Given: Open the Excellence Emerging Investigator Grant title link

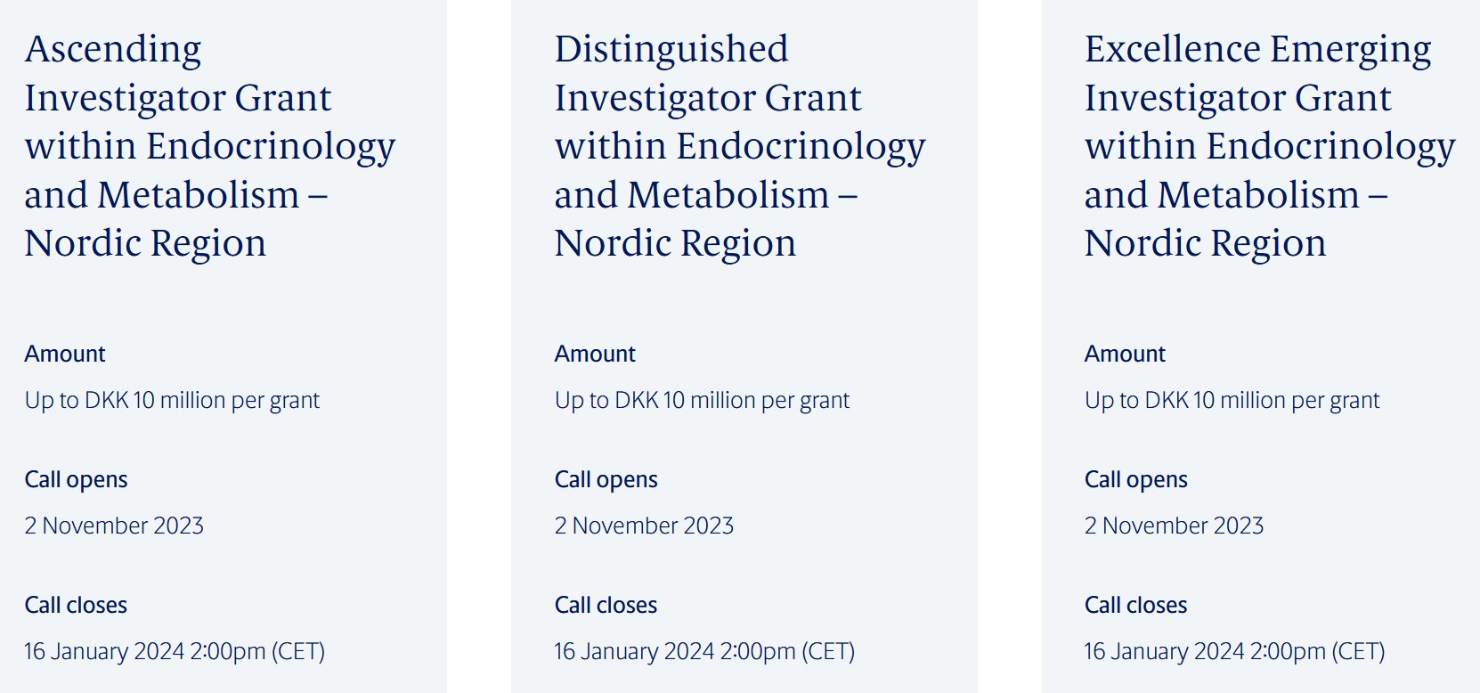Looking at the screenshot, I should point(1269,146).
